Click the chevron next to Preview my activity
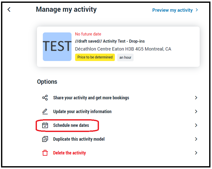 click(197, 10)
